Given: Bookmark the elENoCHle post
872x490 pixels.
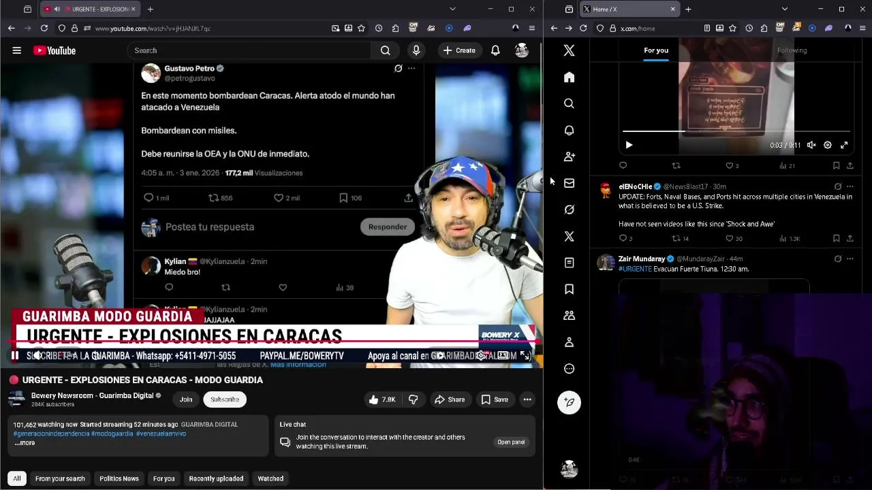Looking at the screenshot, I should coord(836,238).
